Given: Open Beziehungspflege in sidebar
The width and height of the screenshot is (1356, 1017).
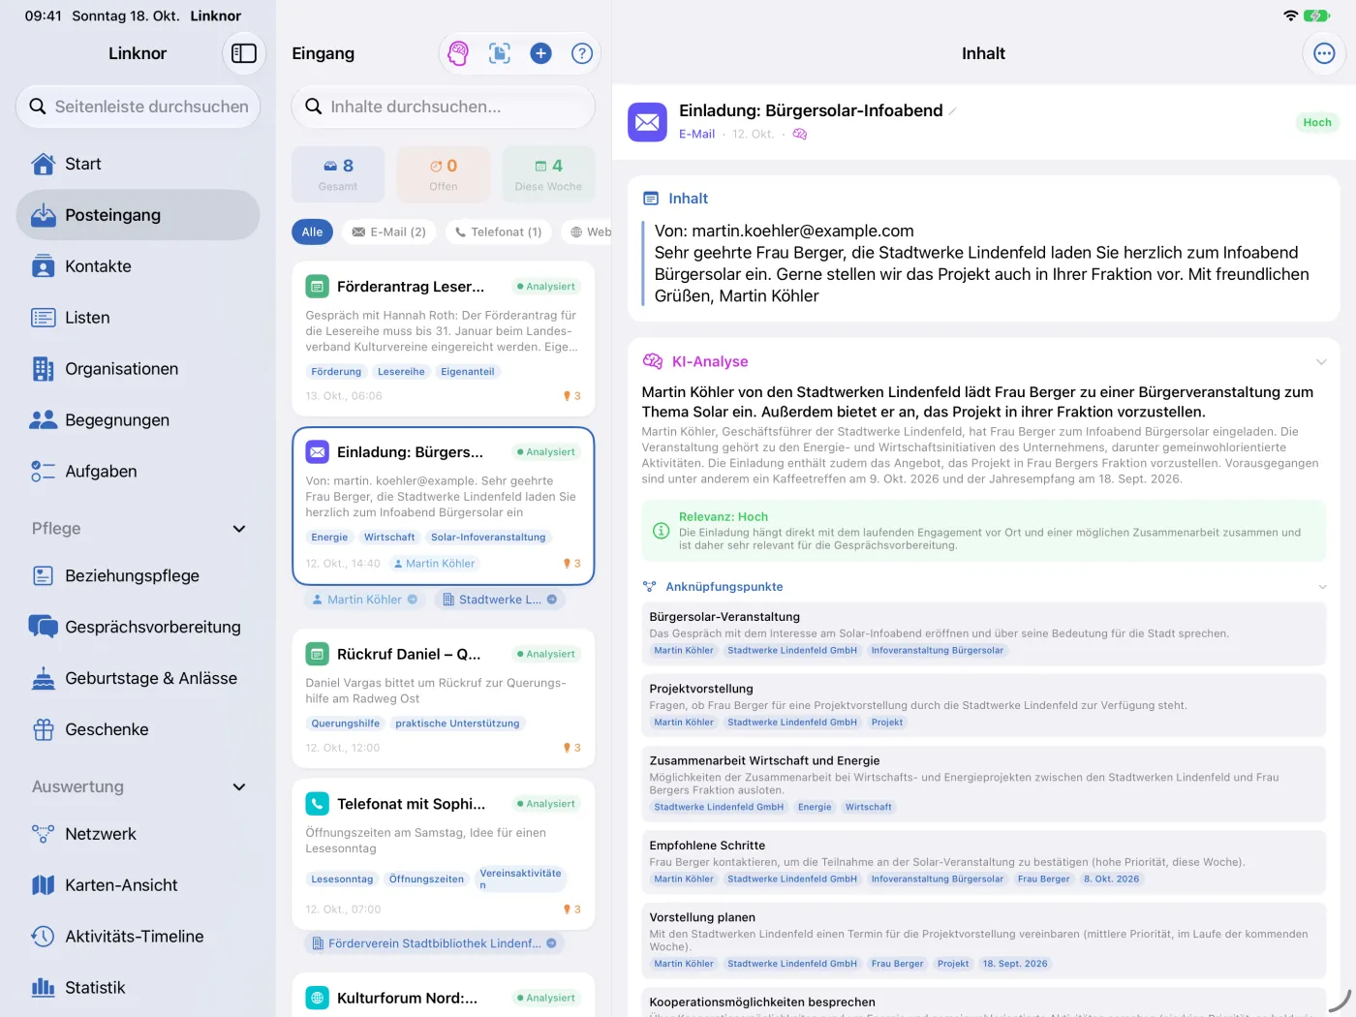Looking at the screenshot, I should 138,575.
